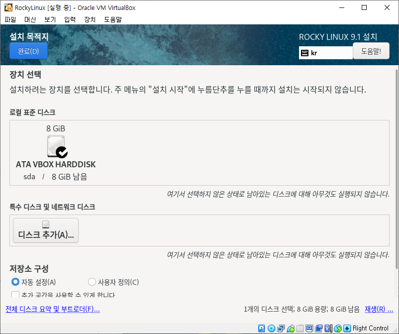This screenshot has height=334, width=399.
Task: Minimize the VirtualBox window
Action: click(342, 7)
